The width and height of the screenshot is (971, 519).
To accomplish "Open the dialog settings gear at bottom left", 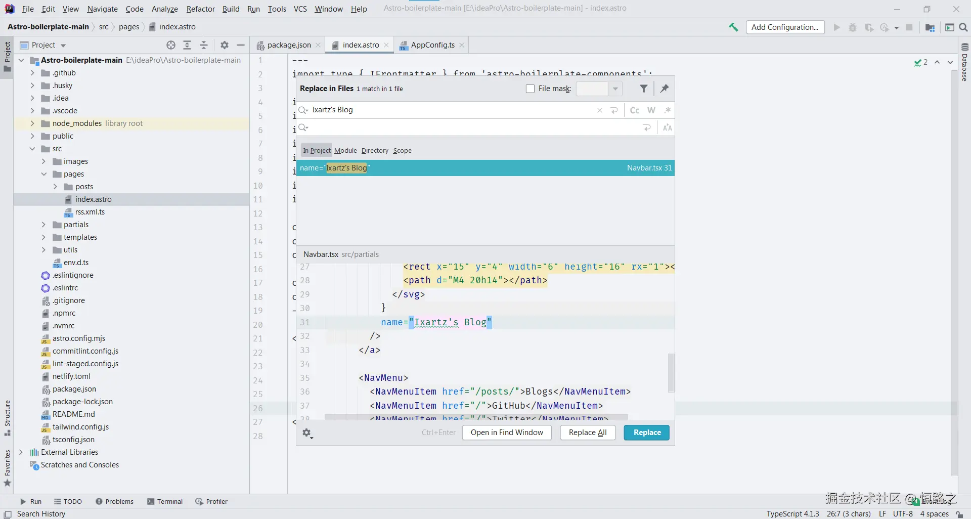I will click(307, 433).
